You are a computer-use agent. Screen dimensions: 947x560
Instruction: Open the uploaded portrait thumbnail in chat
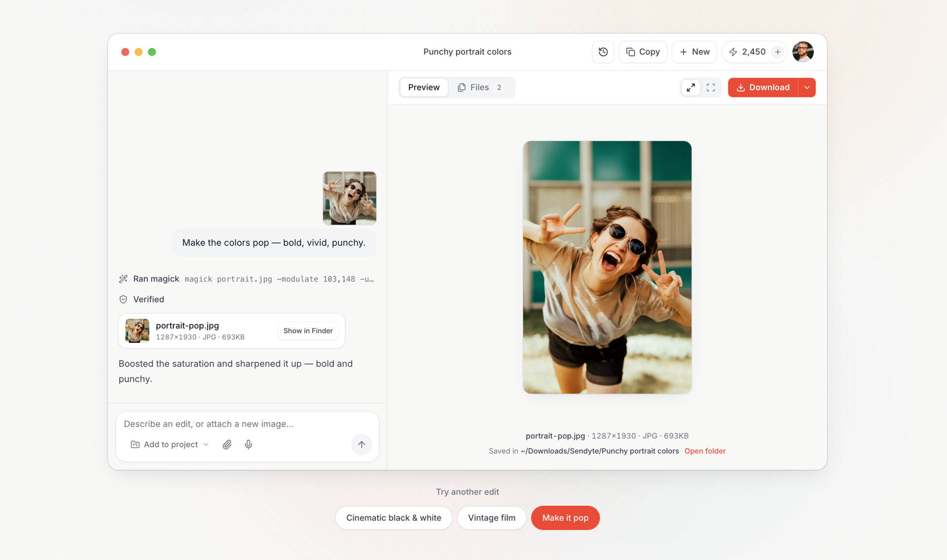[349, 198]
